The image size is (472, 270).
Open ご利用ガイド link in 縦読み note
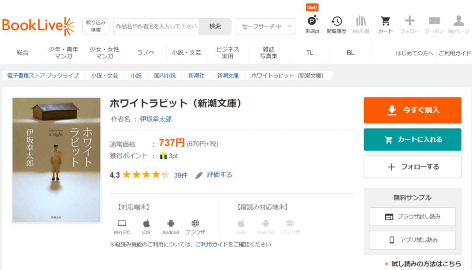tap(212, 244)
